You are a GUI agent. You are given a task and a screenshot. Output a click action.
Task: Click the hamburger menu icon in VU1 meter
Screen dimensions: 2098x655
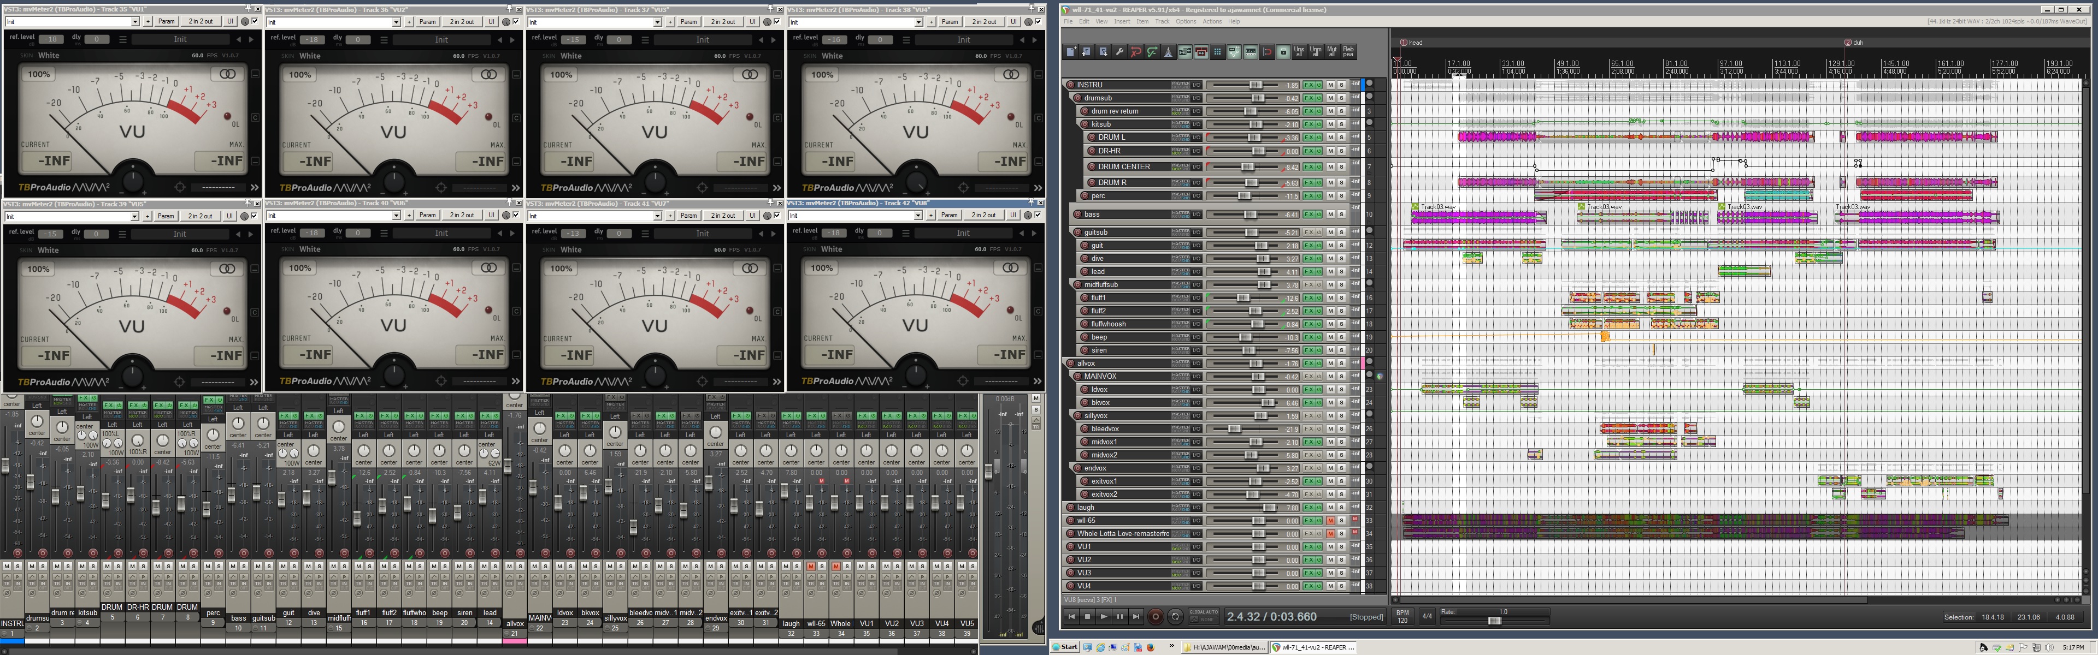(123, 39)
